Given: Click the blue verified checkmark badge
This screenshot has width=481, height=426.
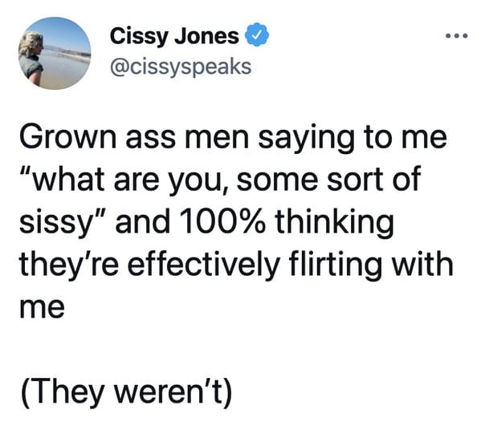Looking at the screenshot, I should (x=256, y=34).
